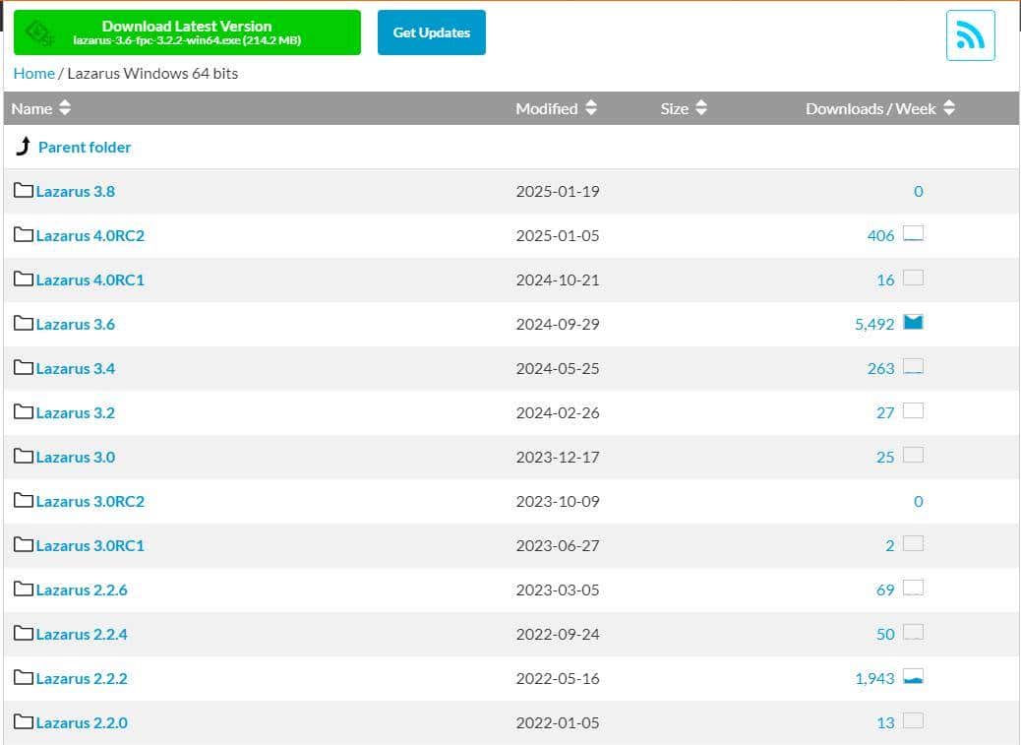Sort the list by Name column arrows

coord(65,108)
